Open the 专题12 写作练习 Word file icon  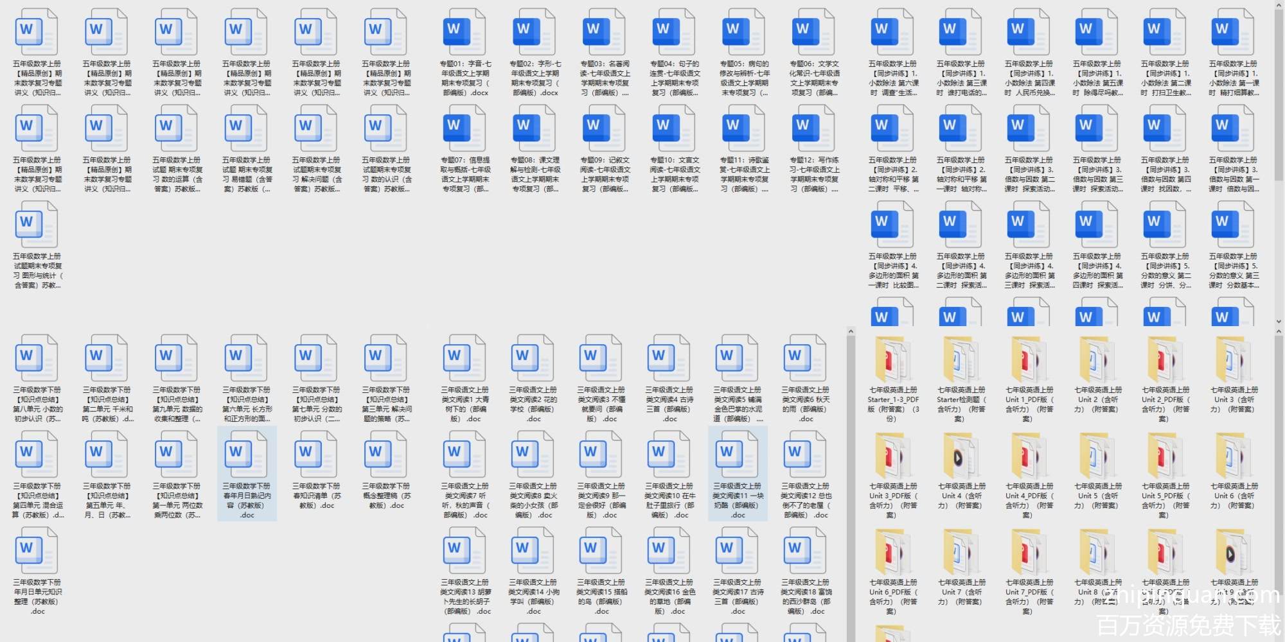click(814, 128)
